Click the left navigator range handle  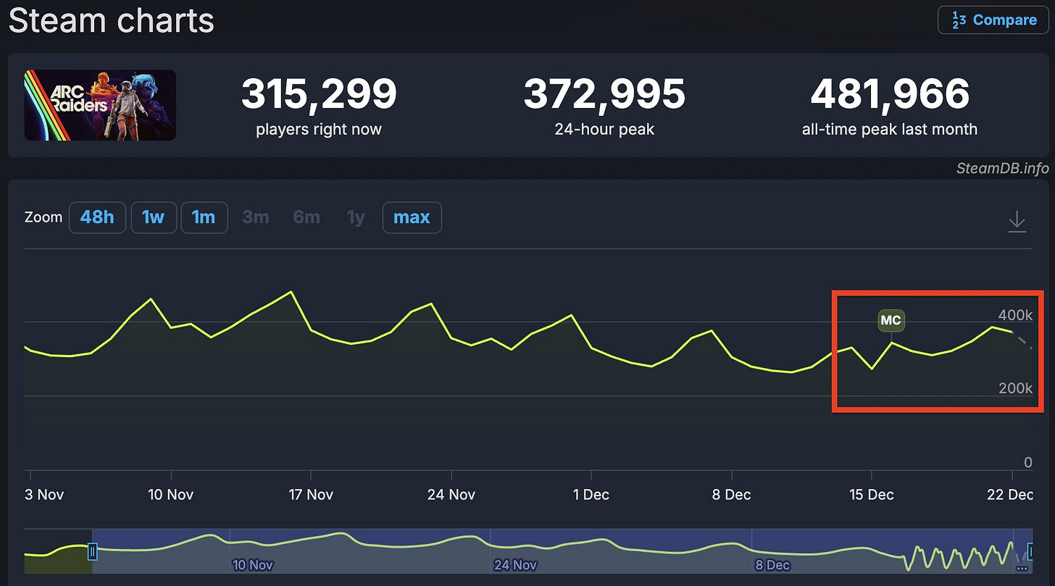(x=92, y=553)
